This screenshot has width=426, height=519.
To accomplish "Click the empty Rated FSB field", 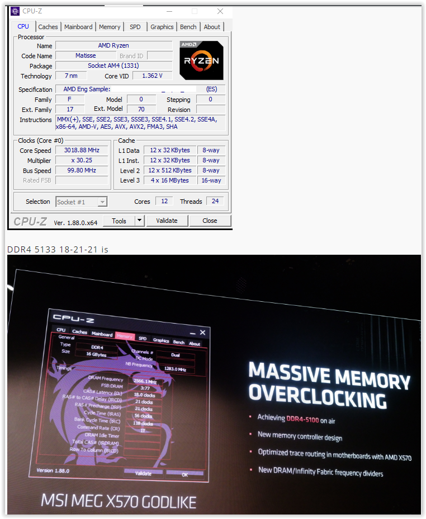I will point(82,180).
